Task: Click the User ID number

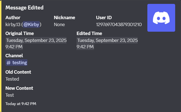Action: [119, 24]
